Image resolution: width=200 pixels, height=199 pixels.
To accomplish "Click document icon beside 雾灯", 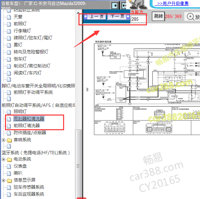I will 9,45.
